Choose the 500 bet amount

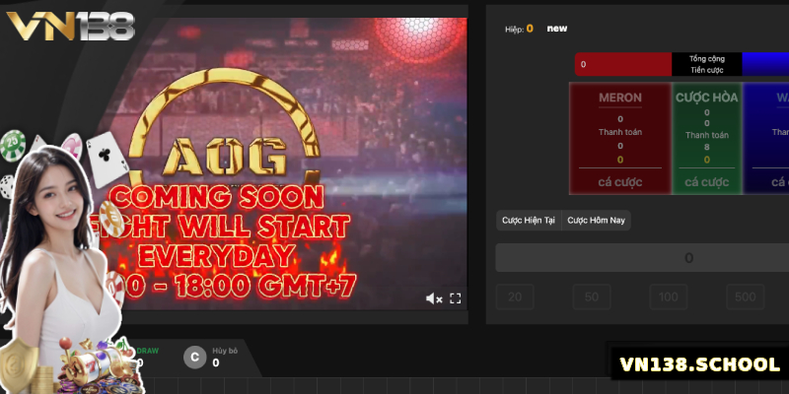pos(746,297)
